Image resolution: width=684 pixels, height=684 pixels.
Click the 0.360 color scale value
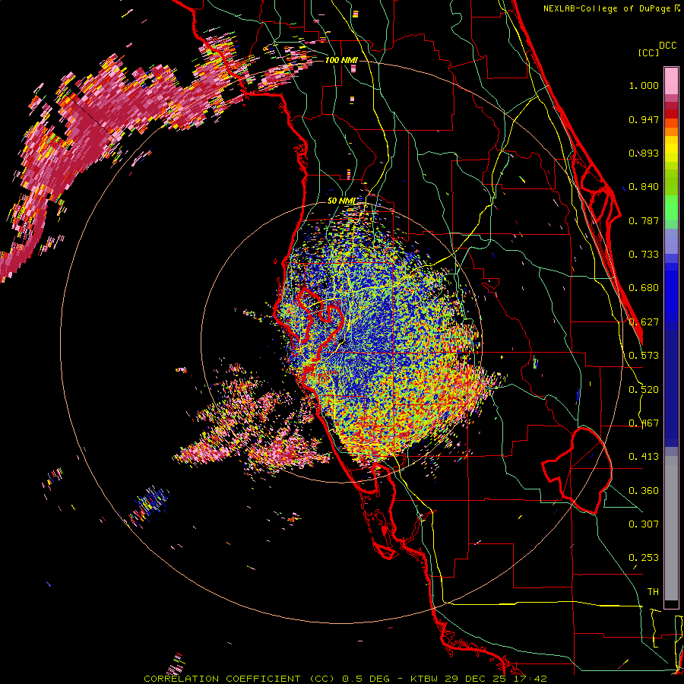644,491
